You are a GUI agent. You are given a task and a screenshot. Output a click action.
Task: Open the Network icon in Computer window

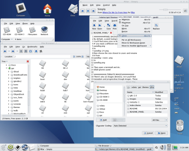[44, 31]
